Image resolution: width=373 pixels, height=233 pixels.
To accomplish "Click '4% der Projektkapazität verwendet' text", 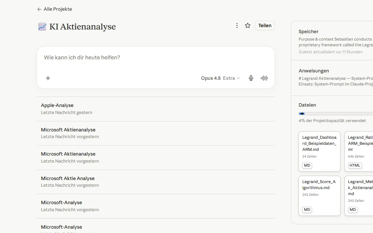I will (332, 121).
